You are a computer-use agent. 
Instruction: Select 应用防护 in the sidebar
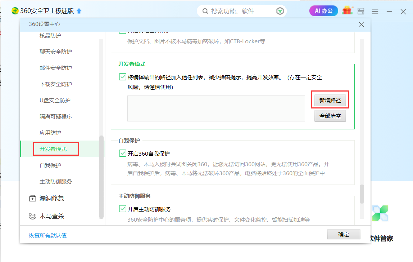coord(50,133)
